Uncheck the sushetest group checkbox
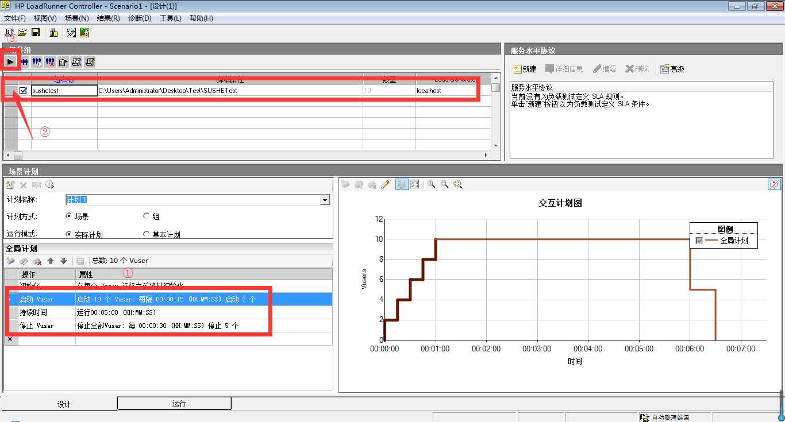 (24, 91)
